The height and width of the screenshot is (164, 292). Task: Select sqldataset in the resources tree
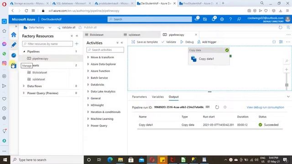pyautogui.click(x=39, y=79)
